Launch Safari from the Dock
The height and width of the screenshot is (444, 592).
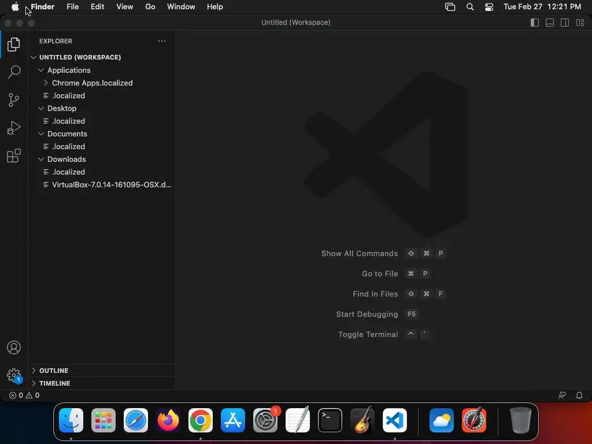coord(136,420)
